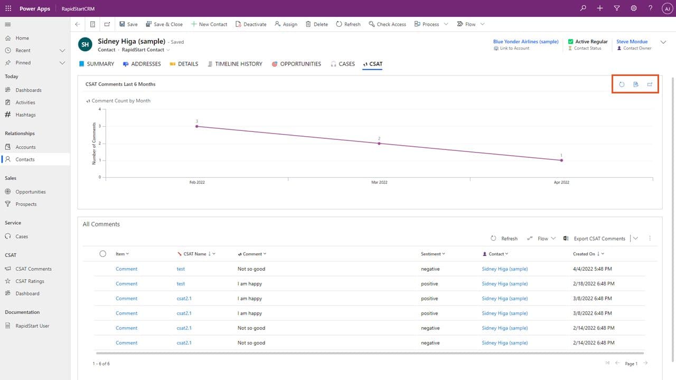This screenshot has height=380, width=676.
Task: Click the Save & Close button
Action: tap(164, 24)
